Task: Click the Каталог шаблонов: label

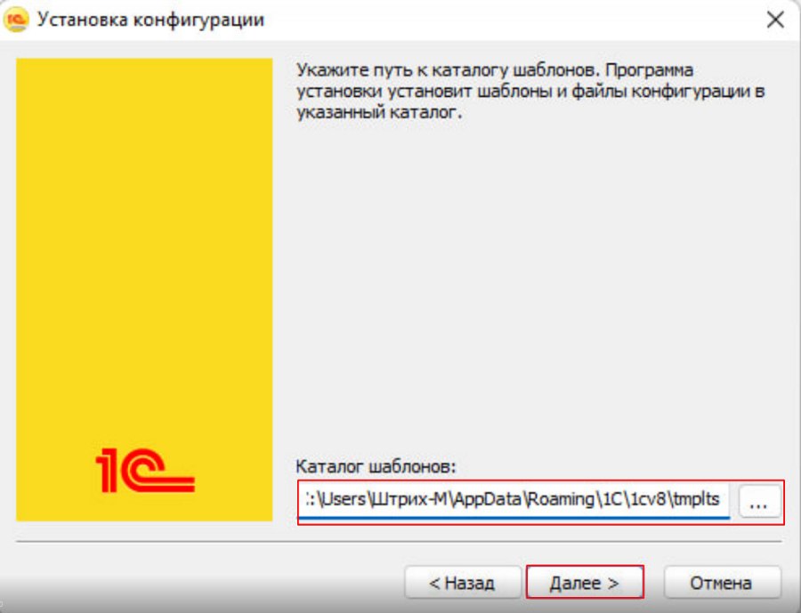Action: (376, 466)
